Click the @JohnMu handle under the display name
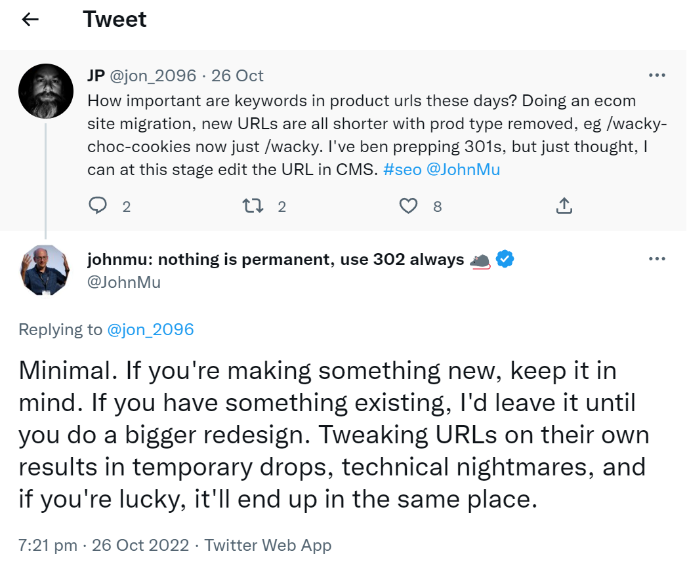This screenshot has height=562, width=687. pyautogui.click(x=124, y=282)
